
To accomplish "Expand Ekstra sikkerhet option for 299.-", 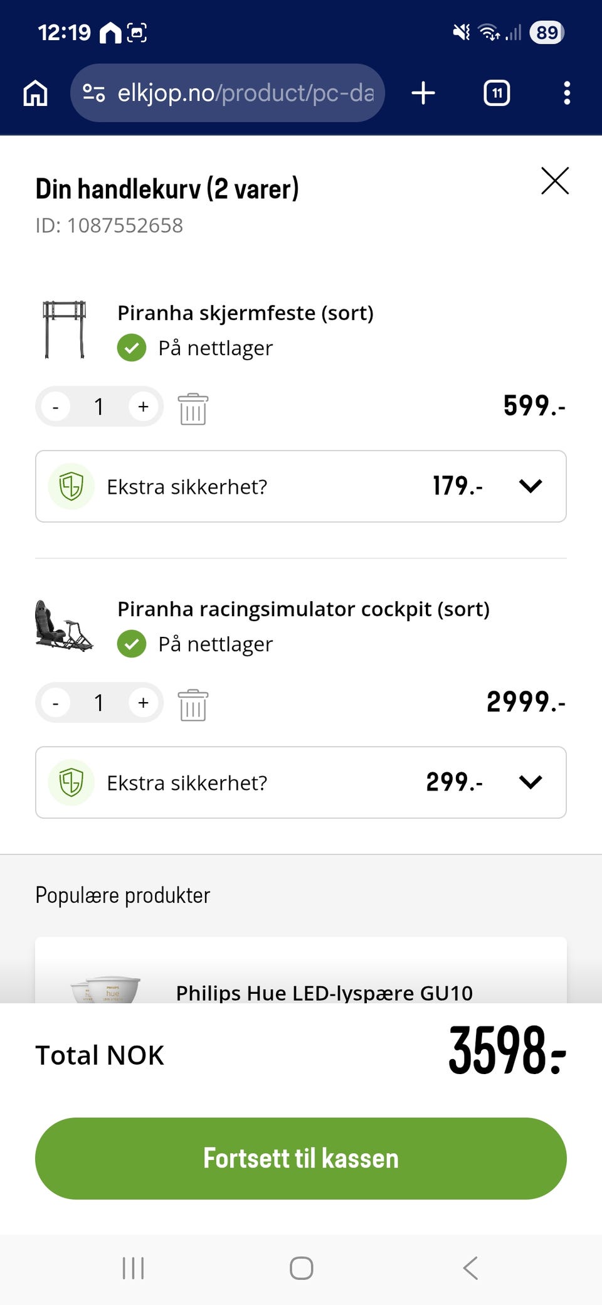I will coord(531,782).
